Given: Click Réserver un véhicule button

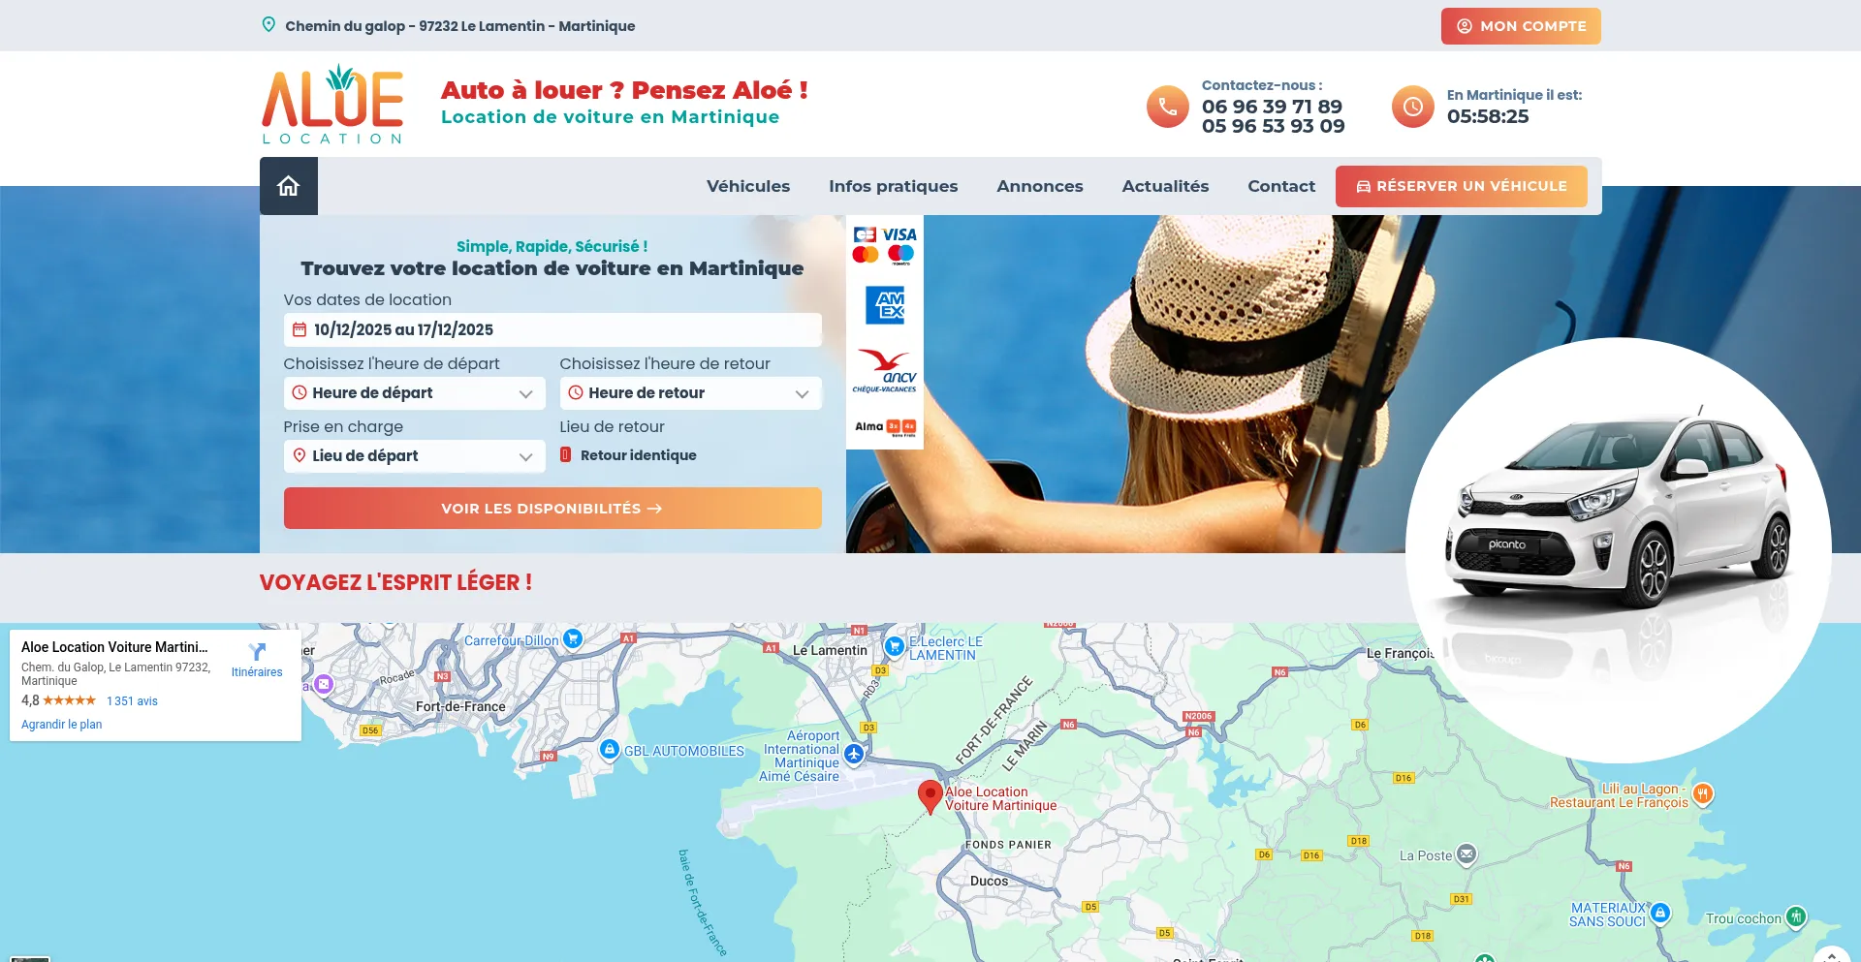Looking at the screenshot, I should [1461, 186].
